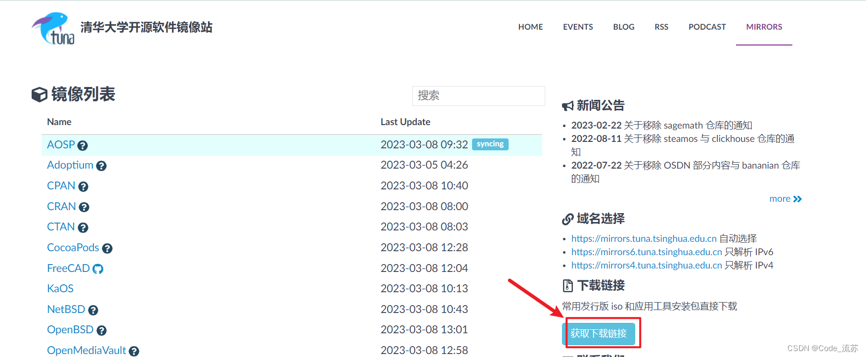Viewport: 866px width, 357px height.
Task: Open BLOG navigation item
Action: (x=624, y=27)
